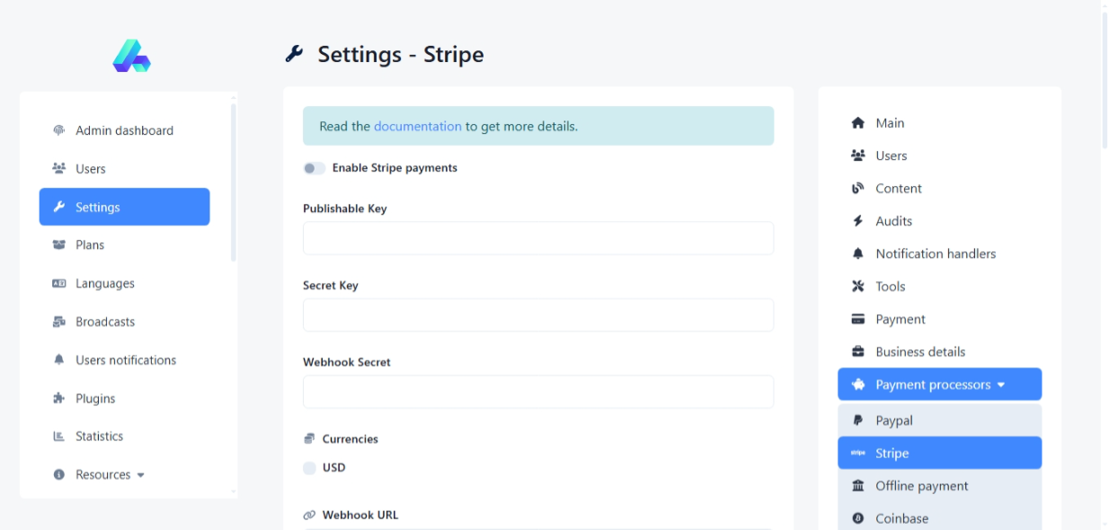This screenshot has height=530, width=1109.
Task: Click the Broadcasts mail icon
Action: click(x=59, y=322)
